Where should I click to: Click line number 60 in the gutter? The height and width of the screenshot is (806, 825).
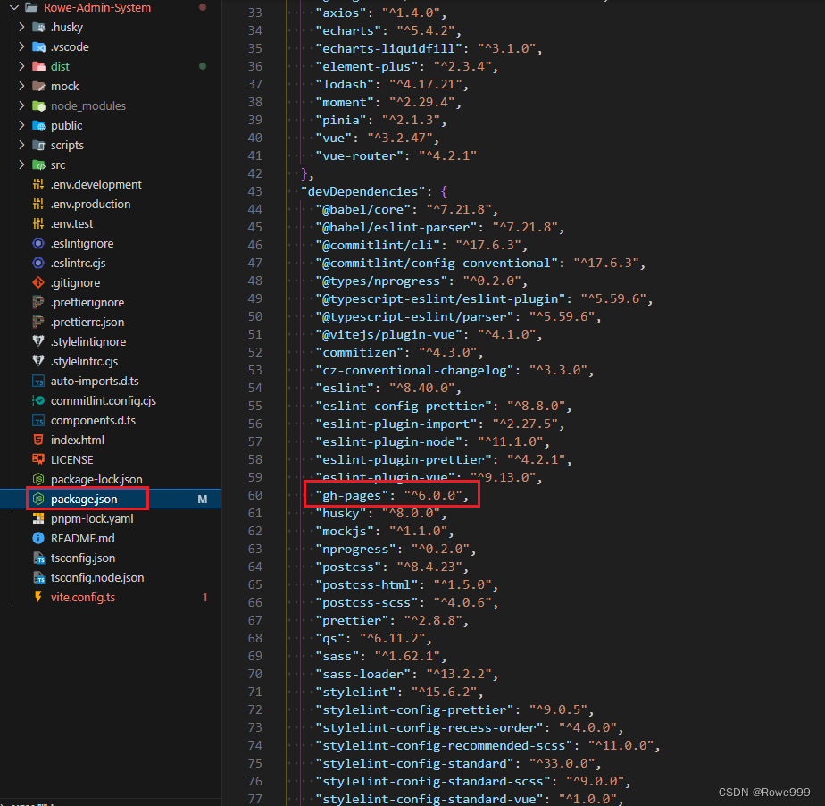(255, 495)
